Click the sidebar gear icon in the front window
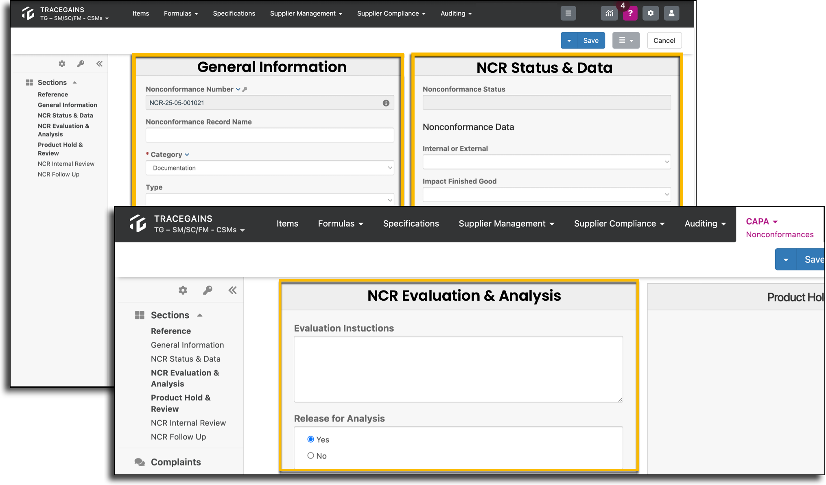826x485 pixels. tap(183, 290)
